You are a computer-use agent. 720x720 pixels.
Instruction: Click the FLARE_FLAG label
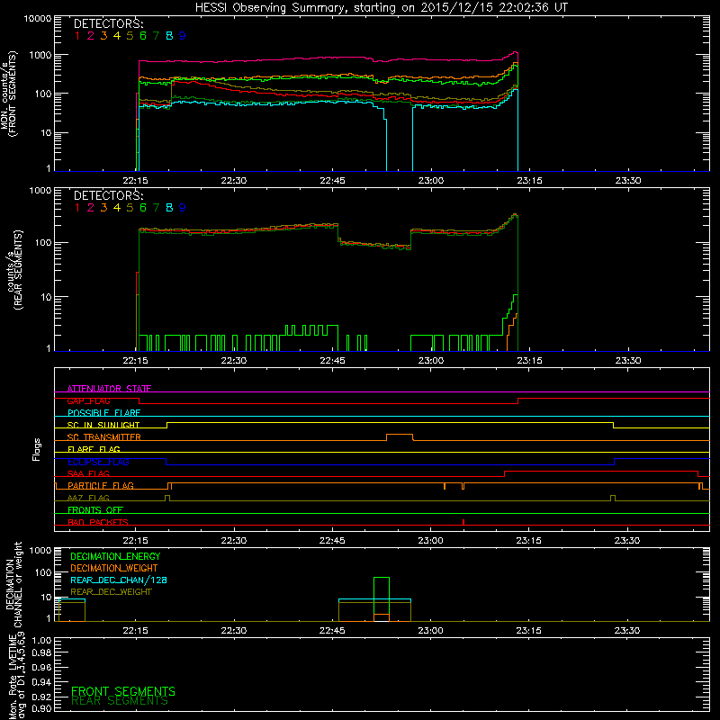tap(94, 449)
